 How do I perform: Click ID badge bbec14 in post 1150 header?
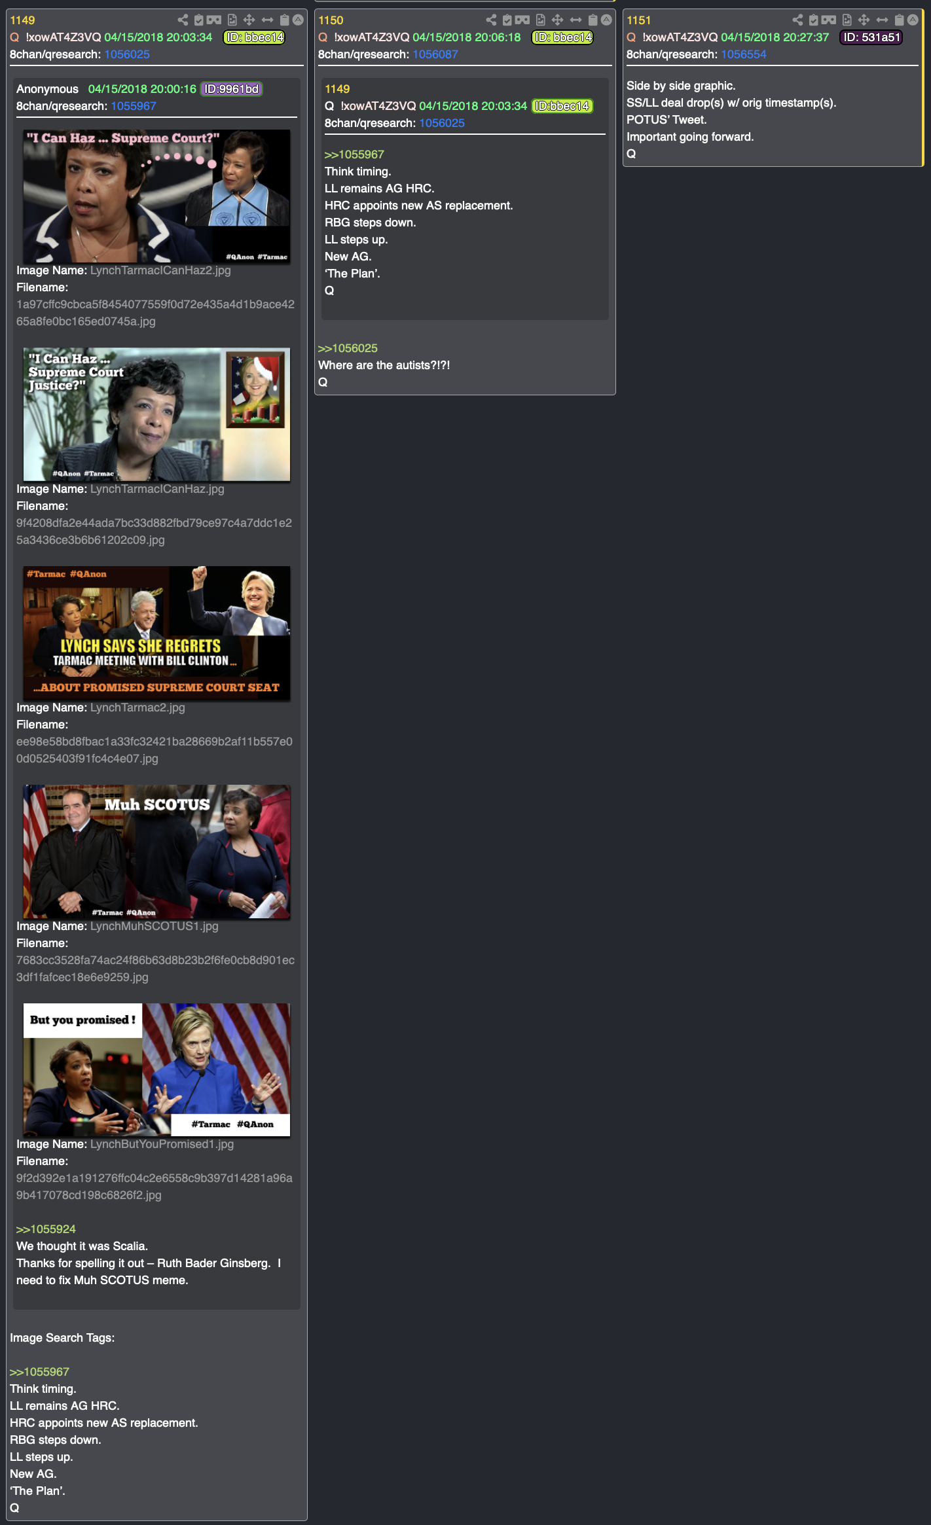click(x=563, y=37)
